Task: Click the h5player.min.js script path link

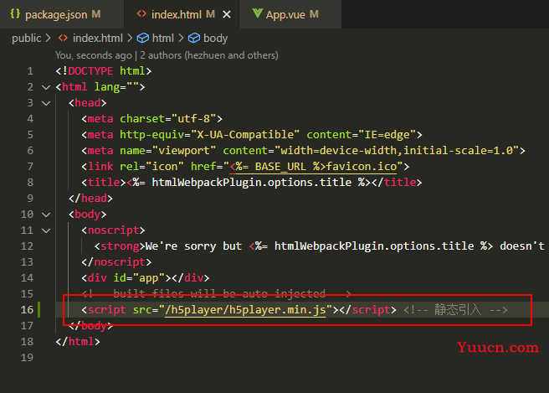Action: pos(245,310)
